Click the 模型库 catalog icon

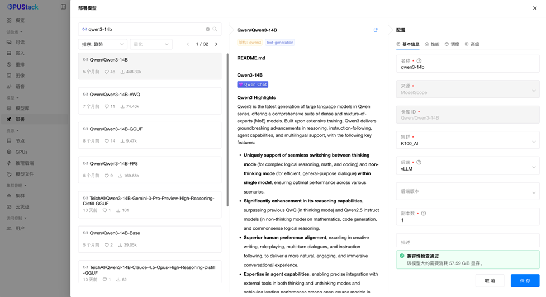(x=9, y=108)
